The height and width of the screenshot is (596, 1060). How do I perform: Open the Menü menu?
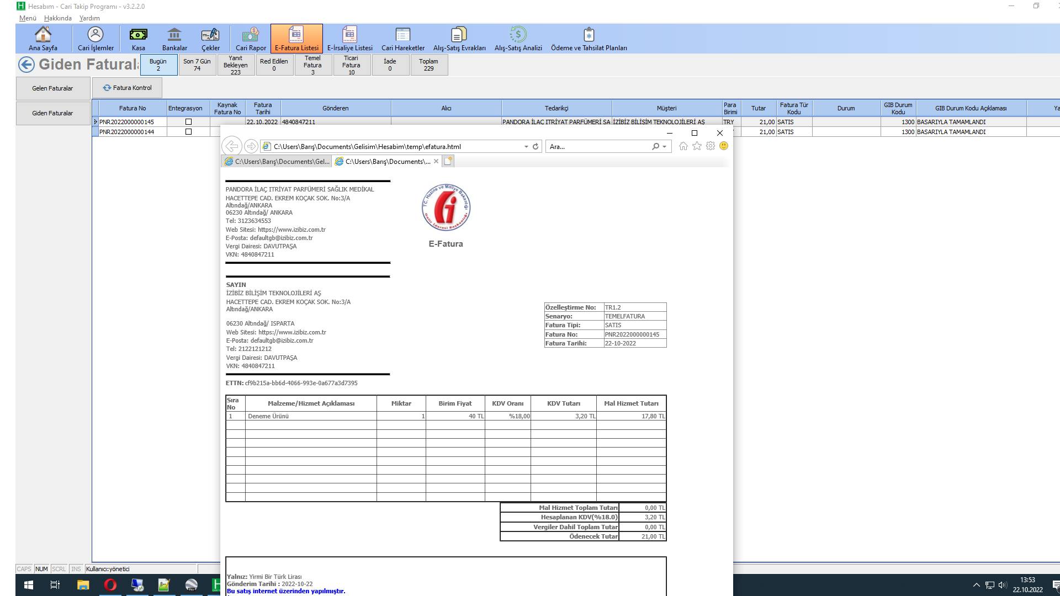(28, 18)
